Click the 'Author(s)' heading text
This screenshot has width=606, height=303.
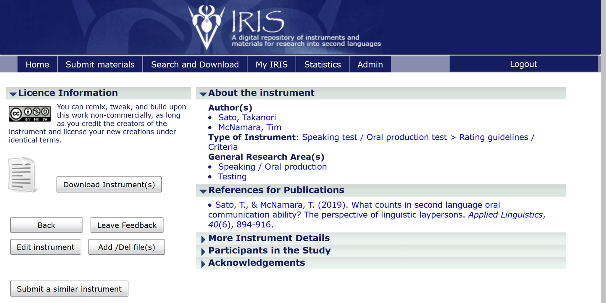pyautogui.click(x=230, y=108)
